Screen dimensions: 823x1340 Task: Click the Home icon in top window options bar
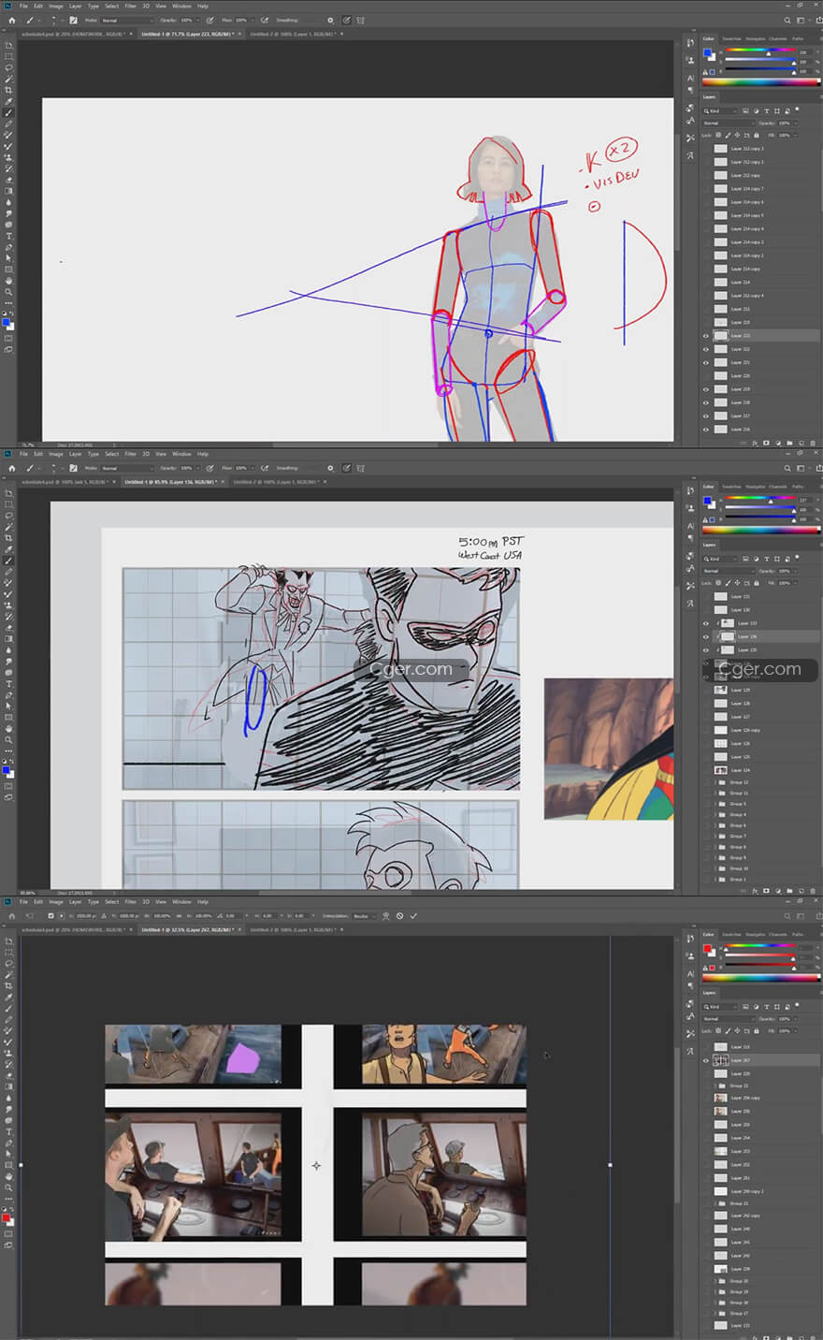pos(11,20)
